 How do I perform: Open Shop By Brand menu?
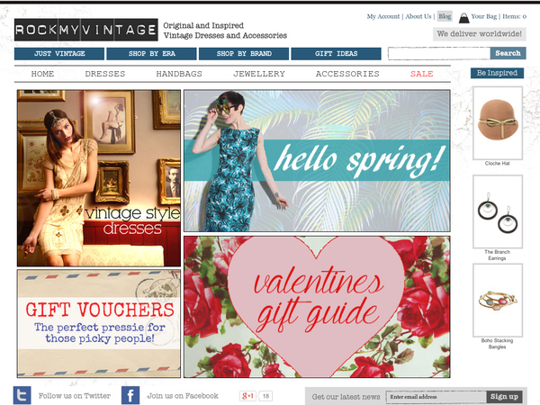coord(244,54)
